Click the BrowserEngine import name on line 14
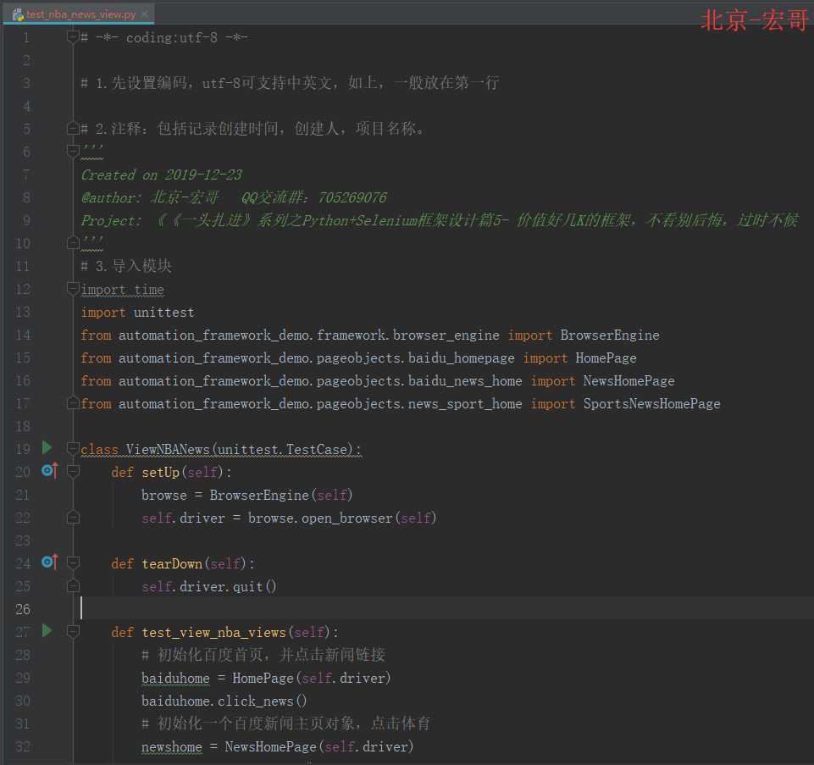The height and width of the screenshot is (765, 814). point(610,335)
